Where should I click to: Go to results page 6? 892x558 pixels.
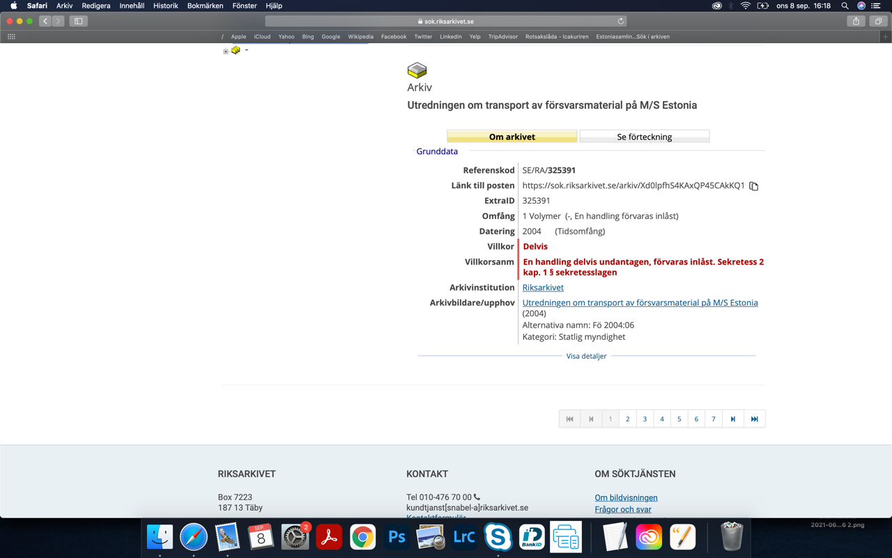click(696, 419)
